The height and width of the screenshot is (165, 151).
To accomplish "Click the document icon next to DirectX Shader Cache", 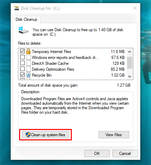I will tap(28, 63).
